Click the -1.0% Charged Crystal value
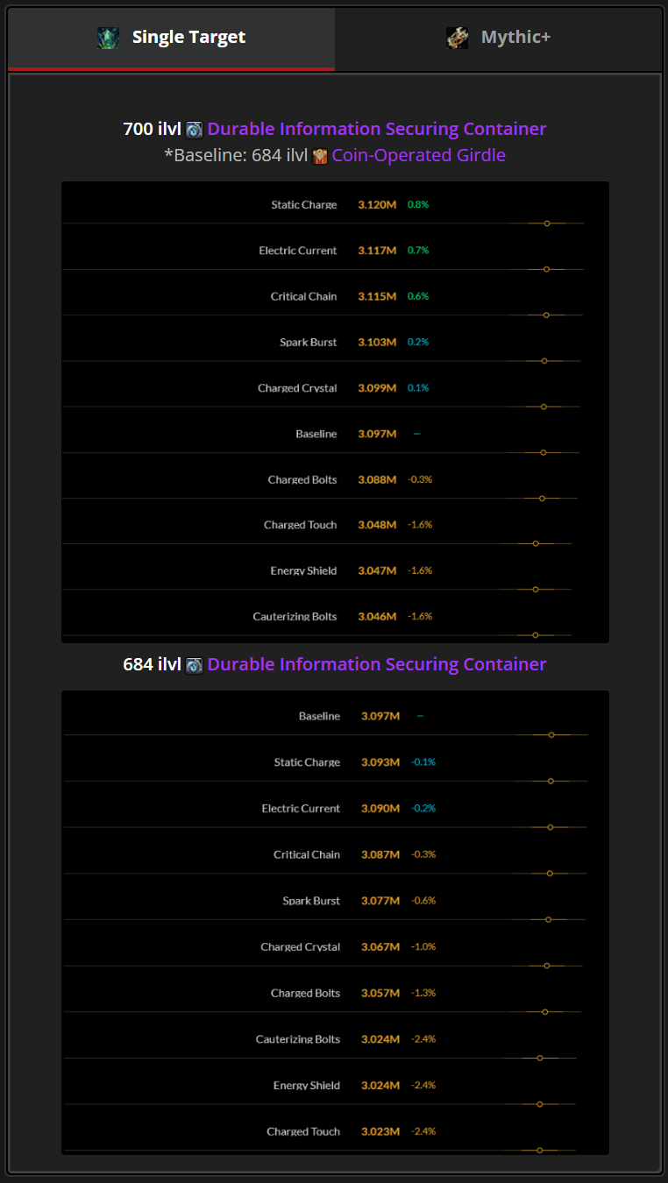The width and height of the screenshot is (668, 1183). pos(423,946)
